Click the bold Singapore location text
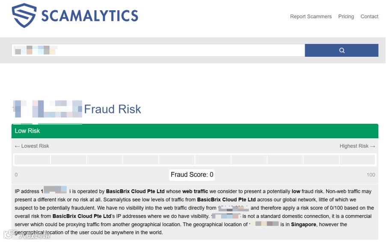The image size is (386, 242). [303, 225]
